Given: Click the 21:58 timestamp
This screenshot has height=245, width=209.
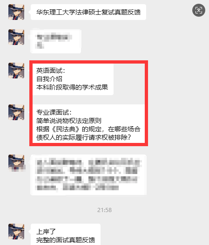Looking at the screenshot, I should pos(104,210).
